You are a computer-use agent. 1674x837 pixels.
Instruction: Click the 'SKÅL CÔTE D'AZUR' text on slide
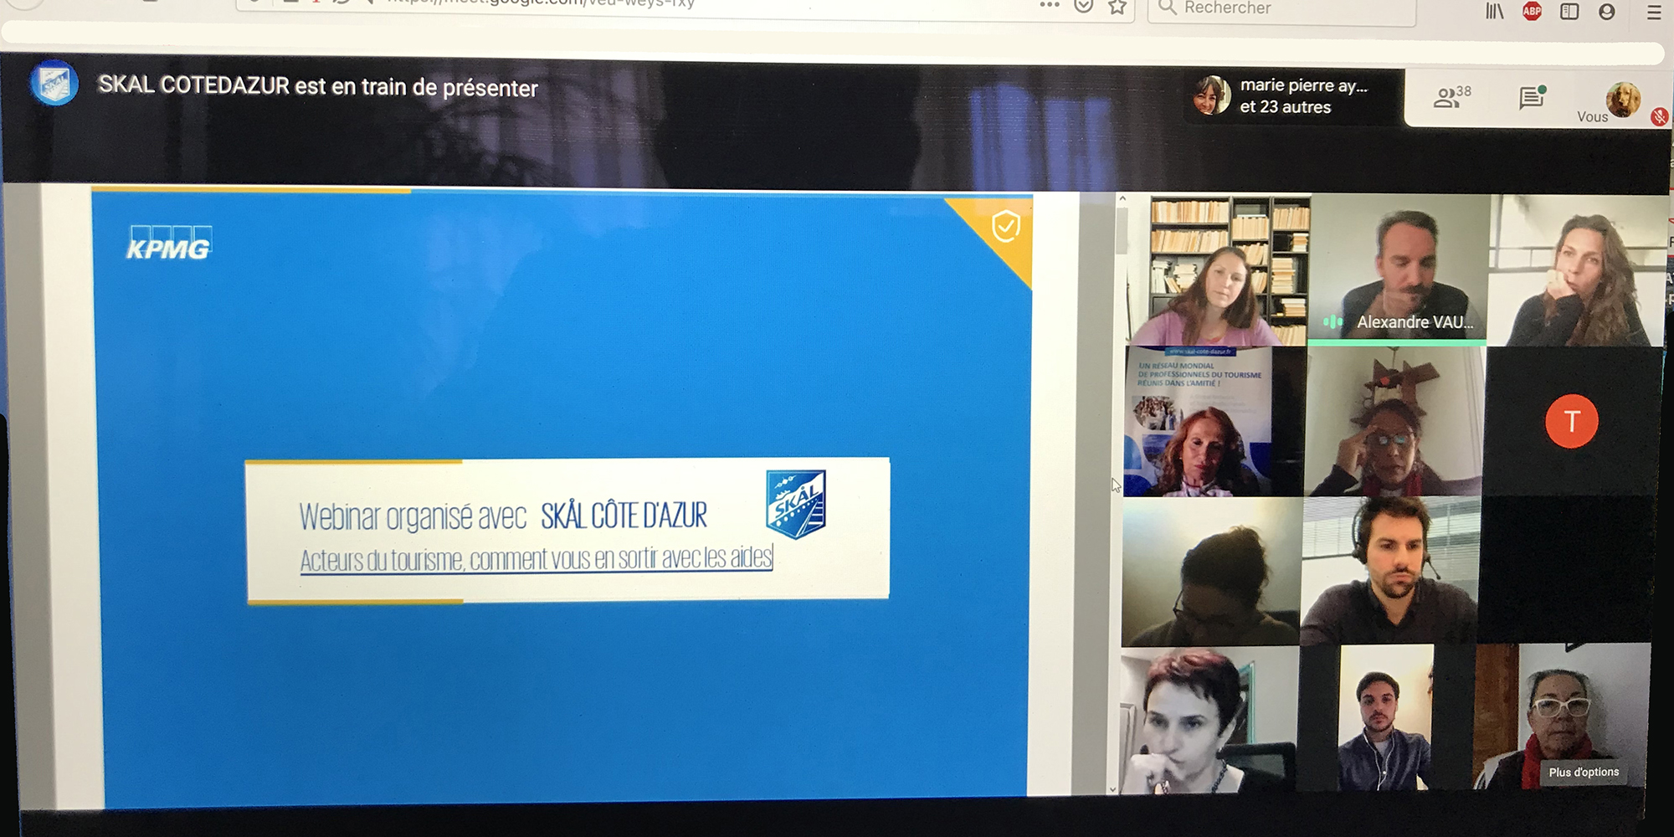[624, 516]
